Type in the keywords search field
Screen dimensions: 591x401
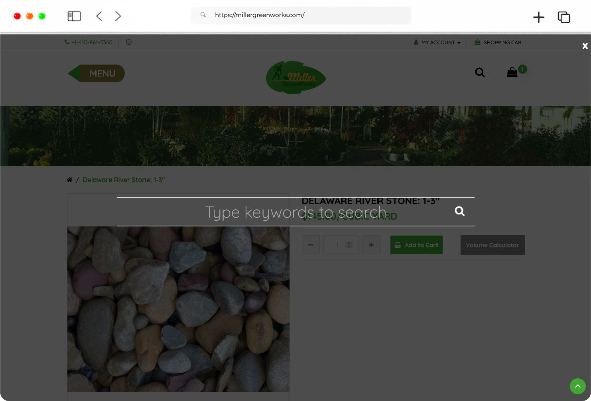coord(295,212)
